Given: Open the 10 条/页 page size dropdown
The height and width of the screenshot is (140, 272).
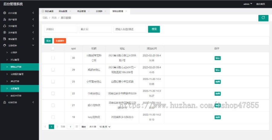Looking at the screenshot, I should coord(105,127).
